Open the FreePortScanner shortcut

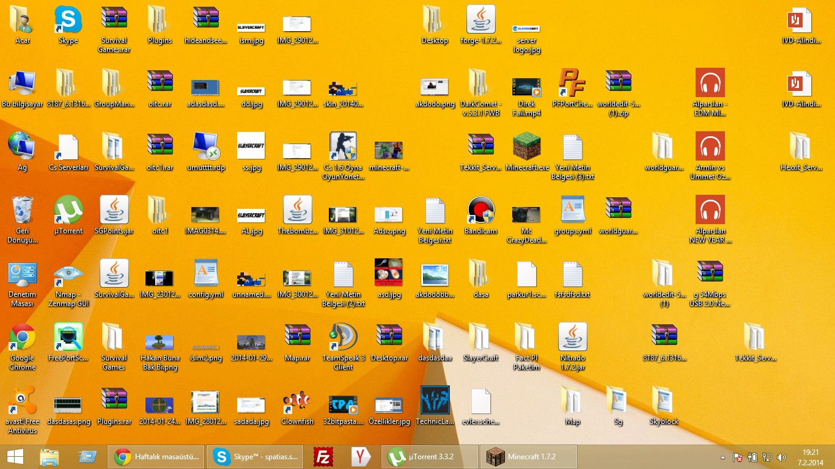click(68, 343)
